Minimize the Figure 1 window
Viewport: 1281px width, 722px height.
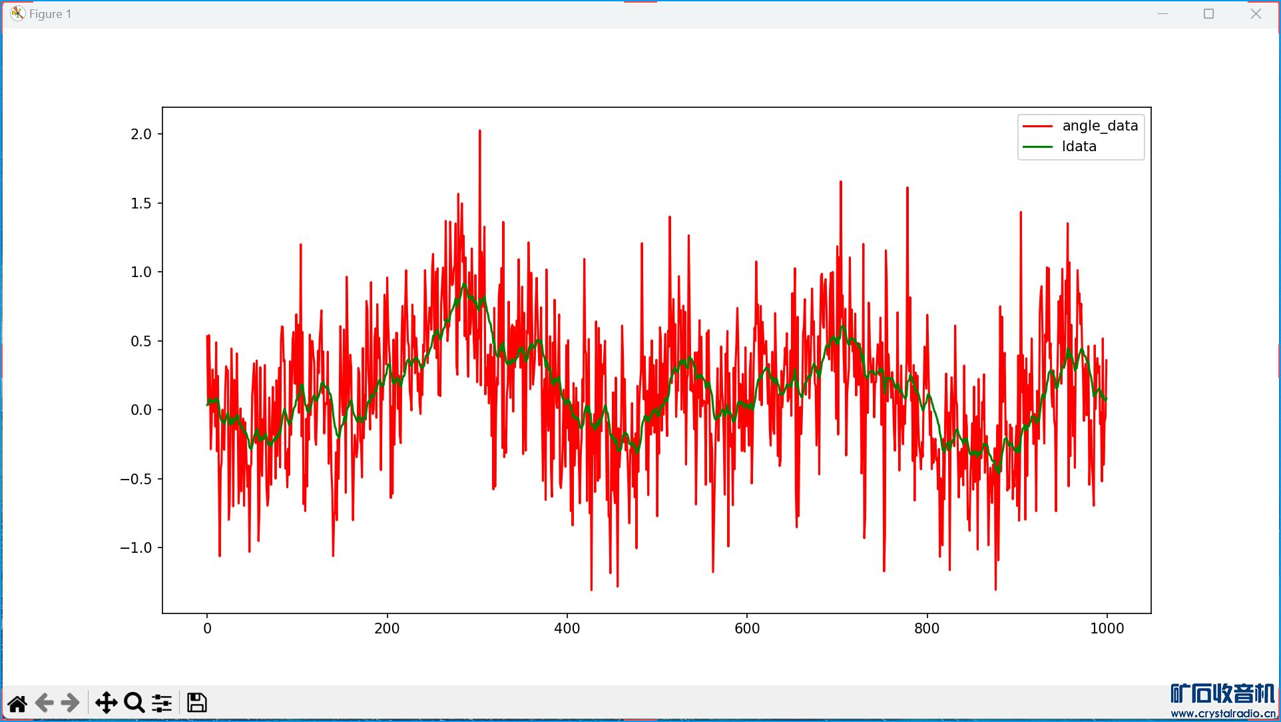[1162, 14]
